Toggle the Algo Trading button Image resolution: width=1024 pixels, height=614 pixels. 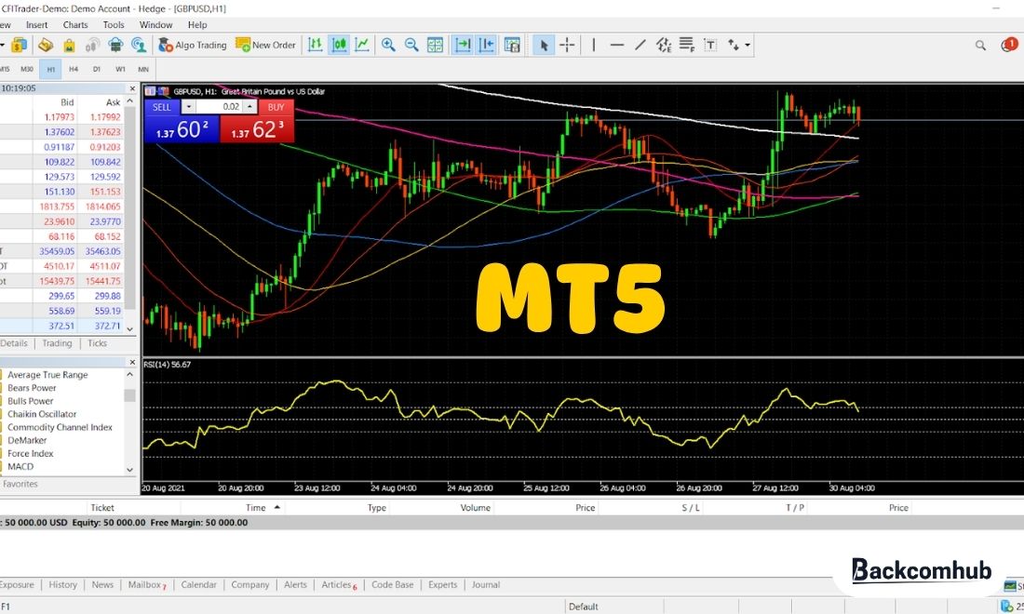coord(193,45)
